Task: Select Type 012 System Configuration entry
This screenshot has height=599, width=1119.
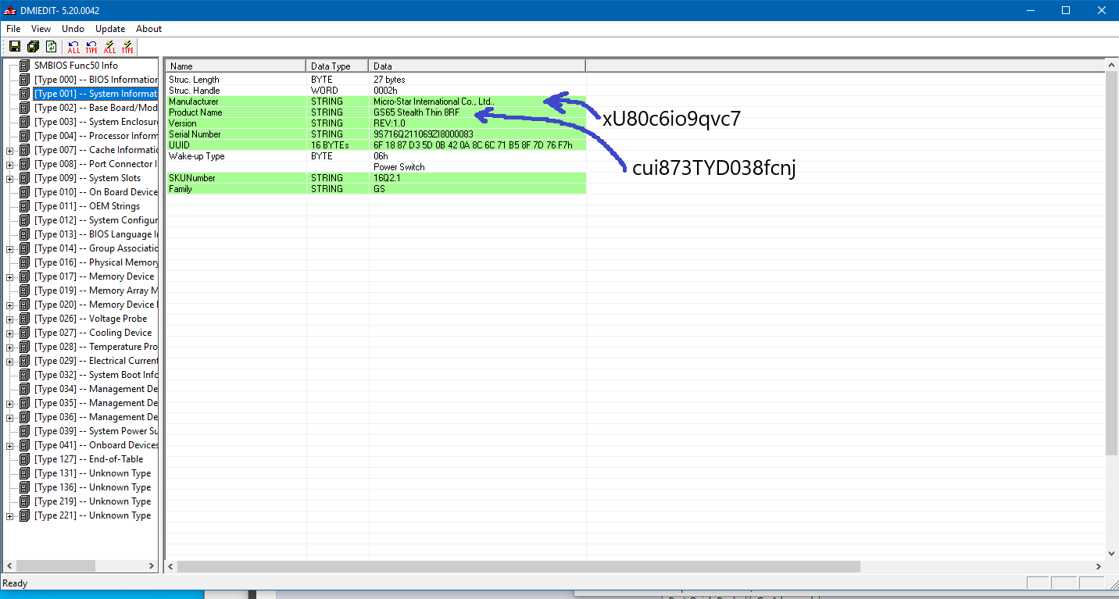Action: [x=95, y=220]
